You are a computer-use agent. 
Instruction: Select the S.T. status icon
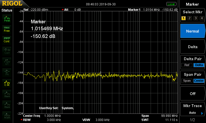tap(7, 62)
